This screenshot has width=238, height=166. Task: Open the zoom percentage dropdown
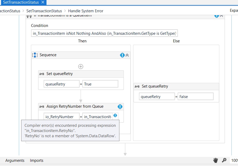(x=234, y=160)
